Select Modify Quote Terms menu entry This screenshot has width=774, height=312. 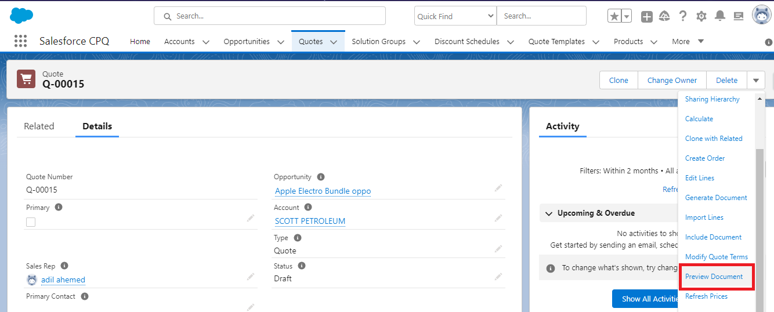[717, 257]
